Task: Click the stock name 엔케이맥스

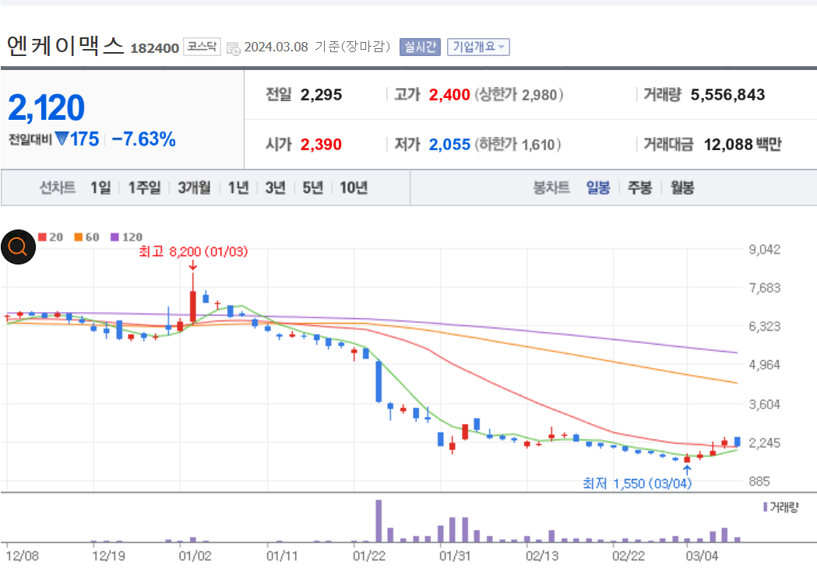Action: point(65,46)
